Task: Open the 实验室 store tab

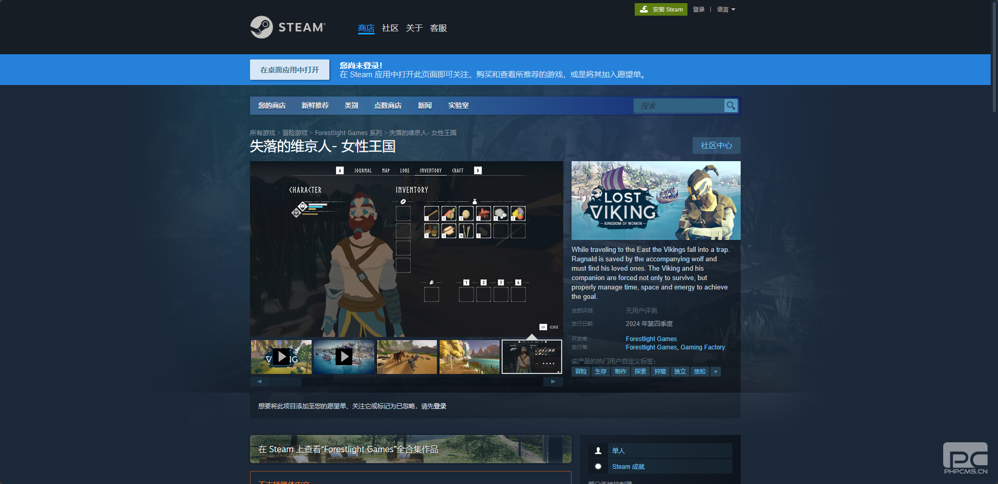Action: [458, 105]
